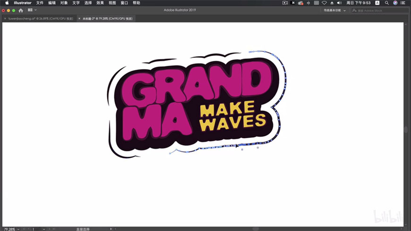This screenshot has height=231, width=411.
Task: Open the arrange documents layout icon
Action: (31, 10)
